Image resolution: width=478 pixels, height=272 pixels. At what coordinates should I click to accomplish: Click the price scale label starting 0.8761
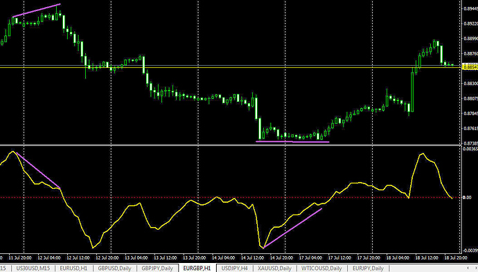(x=470, y=129)
